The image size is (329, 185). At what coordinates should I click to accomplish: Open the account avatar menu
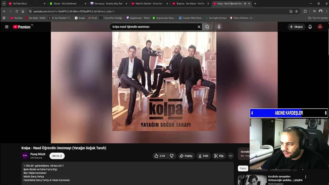320,27
